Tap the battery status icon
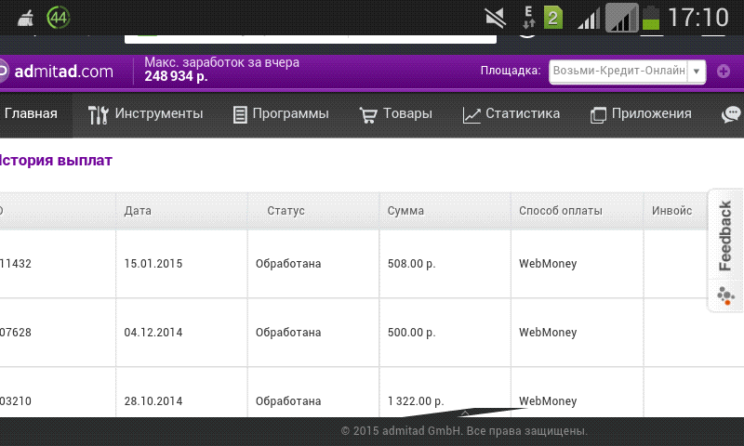This screenshot has width=744, height=446. click(651, 18)
